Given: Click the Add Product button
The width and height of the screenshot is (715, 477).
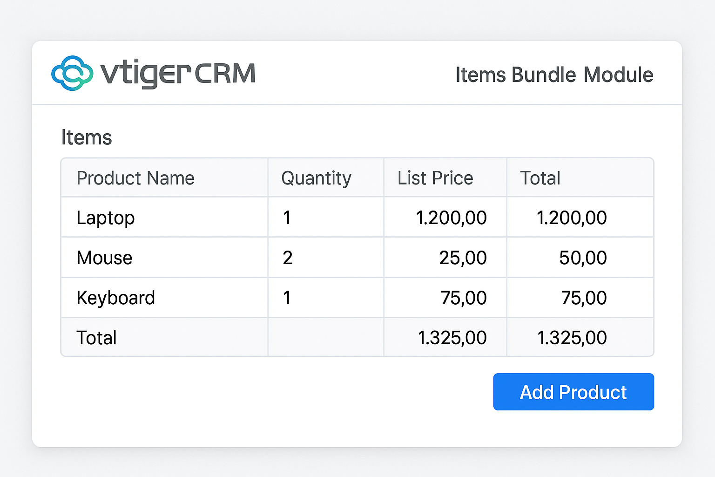Looking at the screenshot, I should point(573,392).
